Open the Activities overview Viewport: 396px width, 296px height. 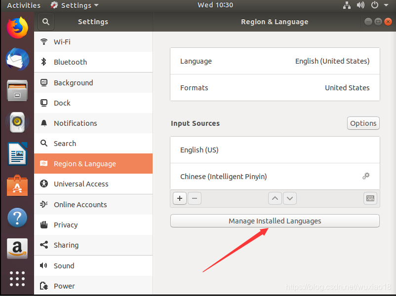[x=24, y=5]
